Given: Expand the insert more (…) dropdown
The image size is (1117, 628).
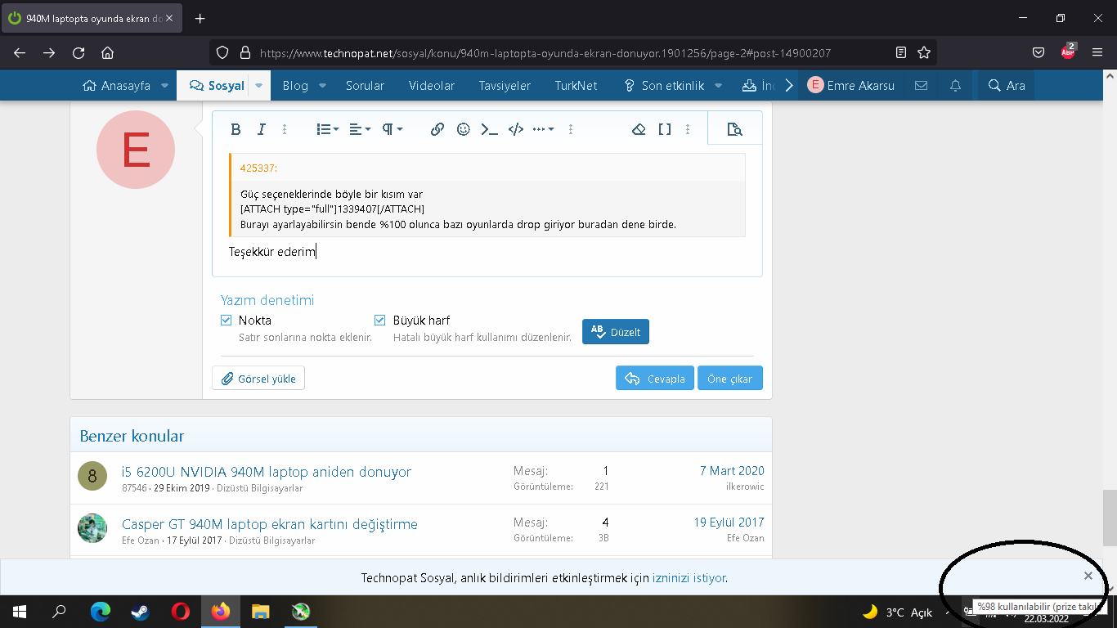Looking at the screenshot, I should 544,129.
